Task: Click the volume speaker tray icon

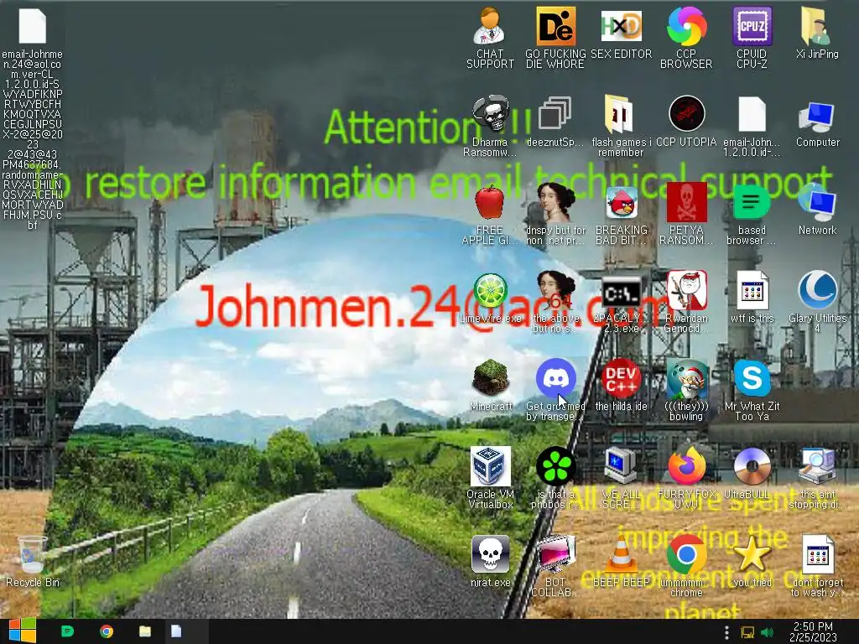Action: (x=767, y=632)
